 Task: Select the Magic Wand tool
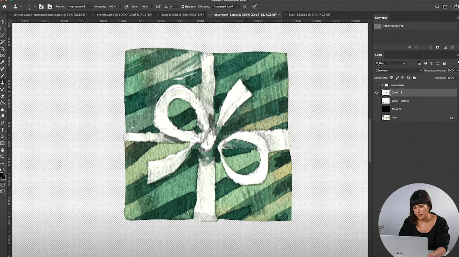coord(3,42)
